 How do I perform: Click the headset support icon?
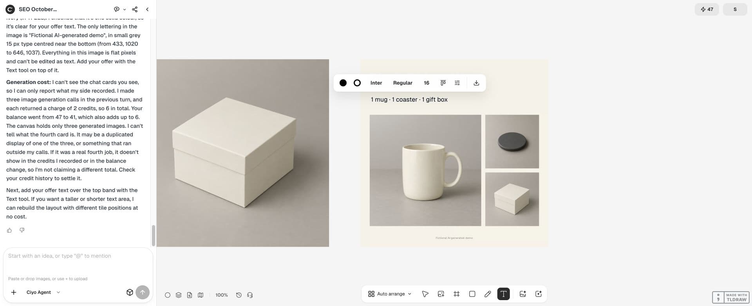click(250, 295)
